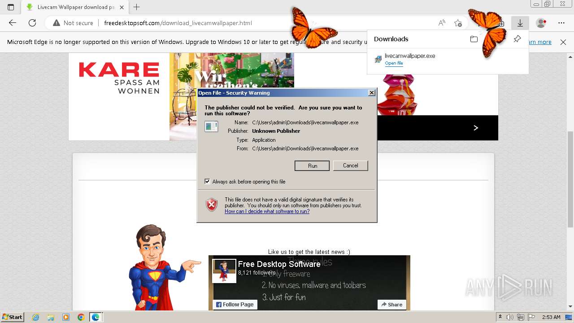Click the application file icon in dialog
This screenshot has width=574, height=323.
(211, 126)
